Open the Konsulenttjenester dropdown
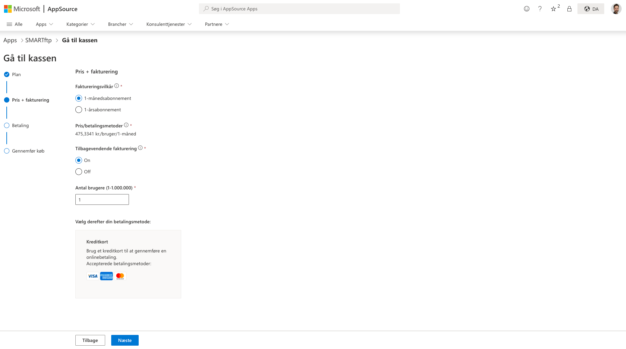The width and height of the screenshot is (626, 349). tap(169, 24)
